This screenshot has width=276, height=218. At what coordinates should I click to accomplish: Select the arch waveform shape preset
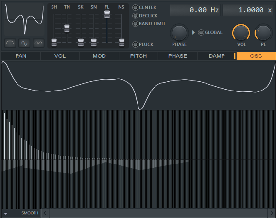[10, 43]
